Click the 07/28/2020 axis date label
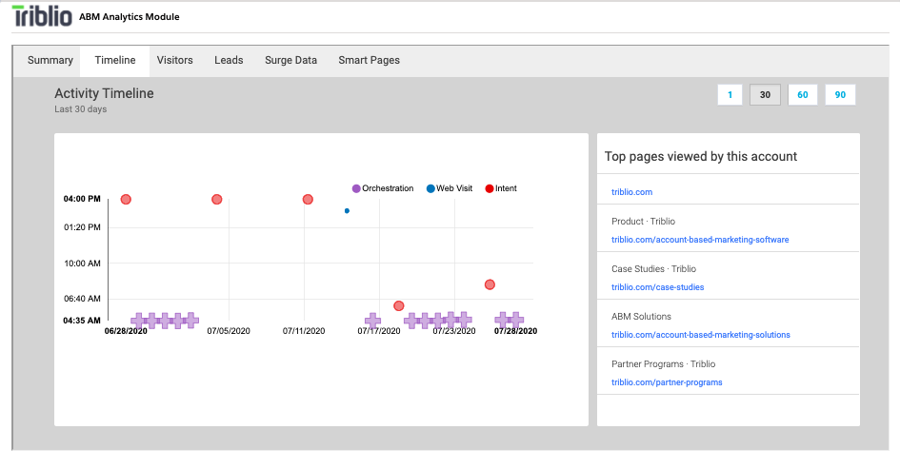This screenshot has width=900, height=469. [x=515, y=331]
